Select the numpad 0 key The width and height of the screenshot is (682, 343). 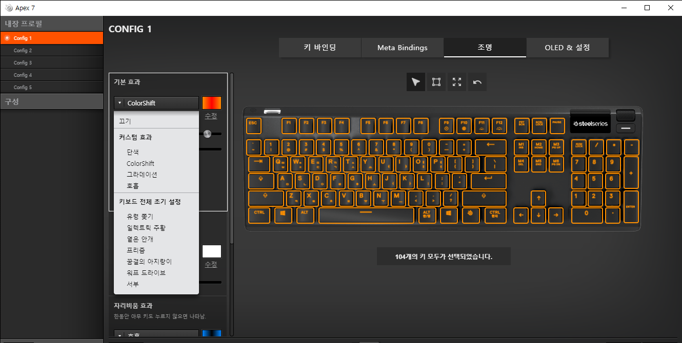(587, 216)
